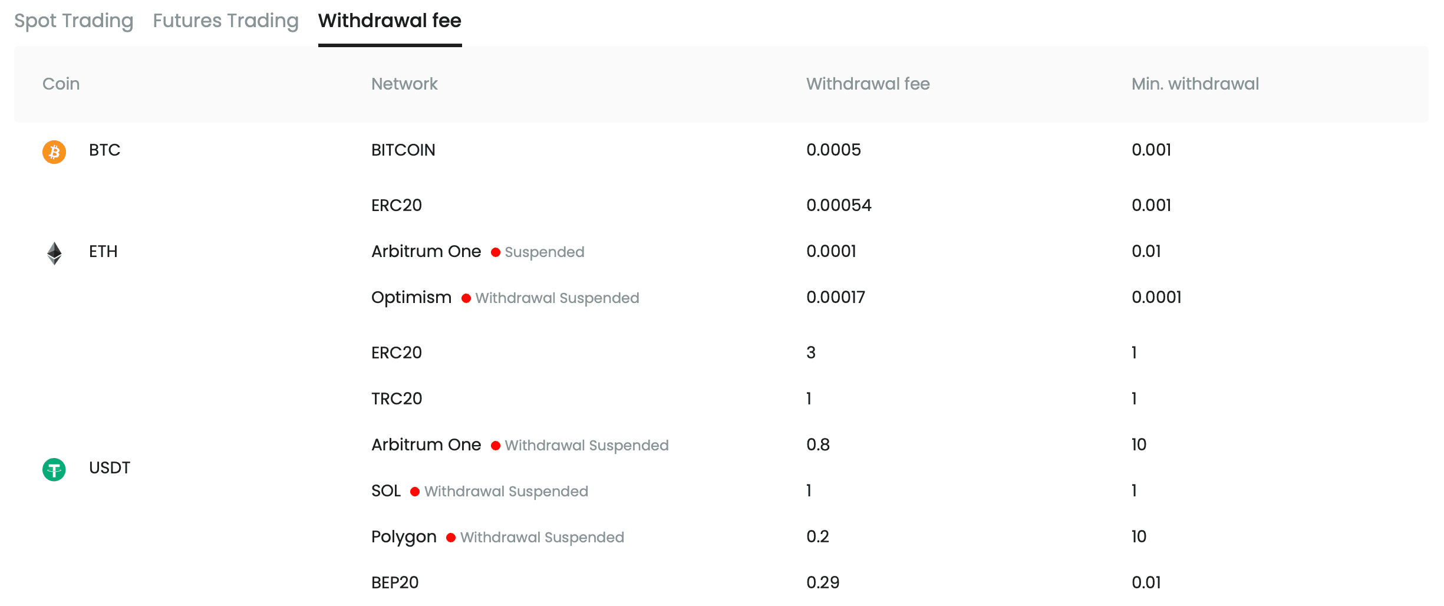Click the BTC coin label
Viewport: 1444px width, 606px height.
104,150
